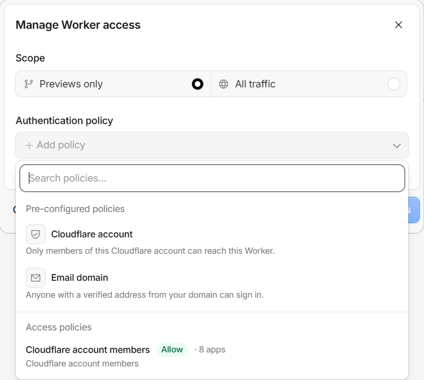Focus the Search policies input field
424x380 pixels.
coord(212,178)
